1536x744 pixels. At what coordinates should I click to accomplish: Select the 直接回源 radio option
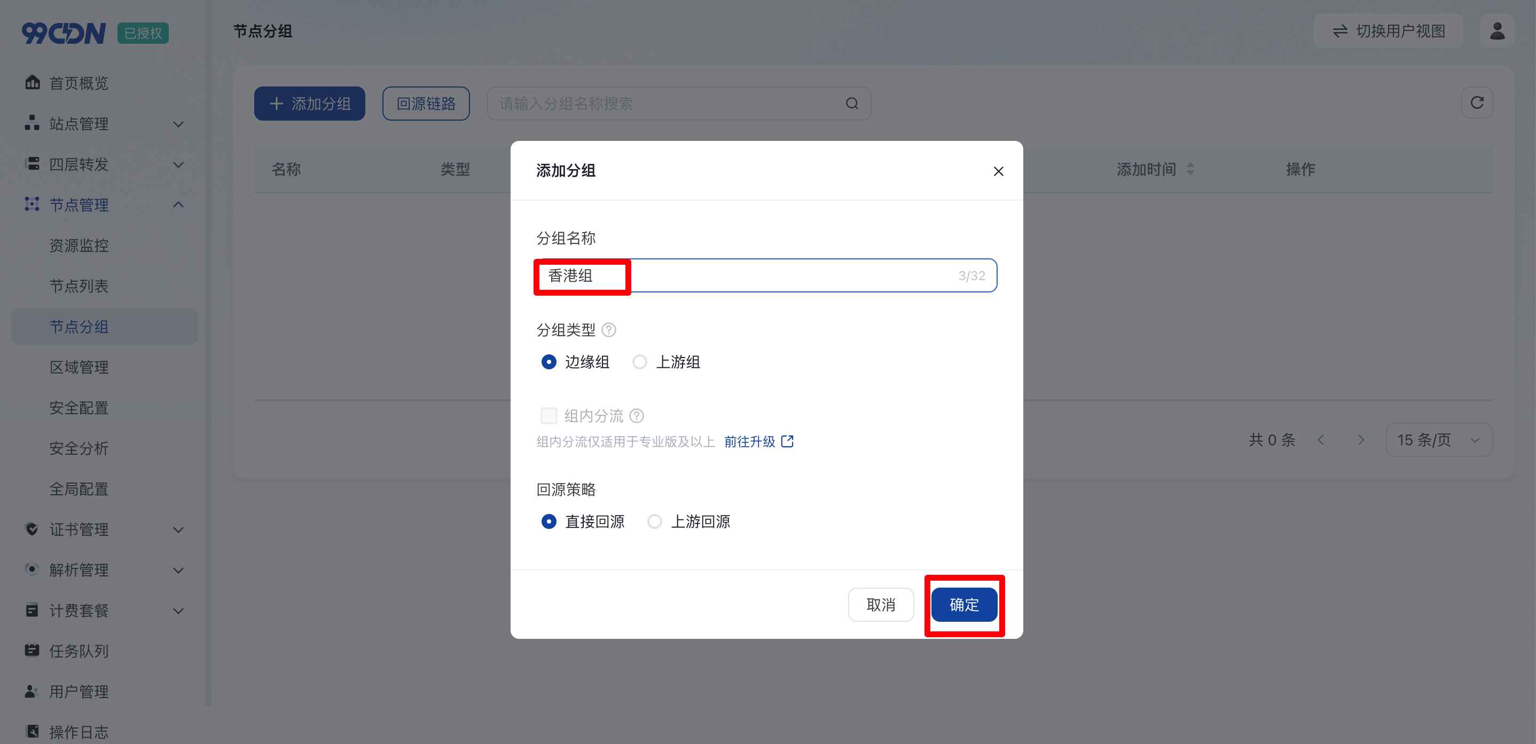548,521
